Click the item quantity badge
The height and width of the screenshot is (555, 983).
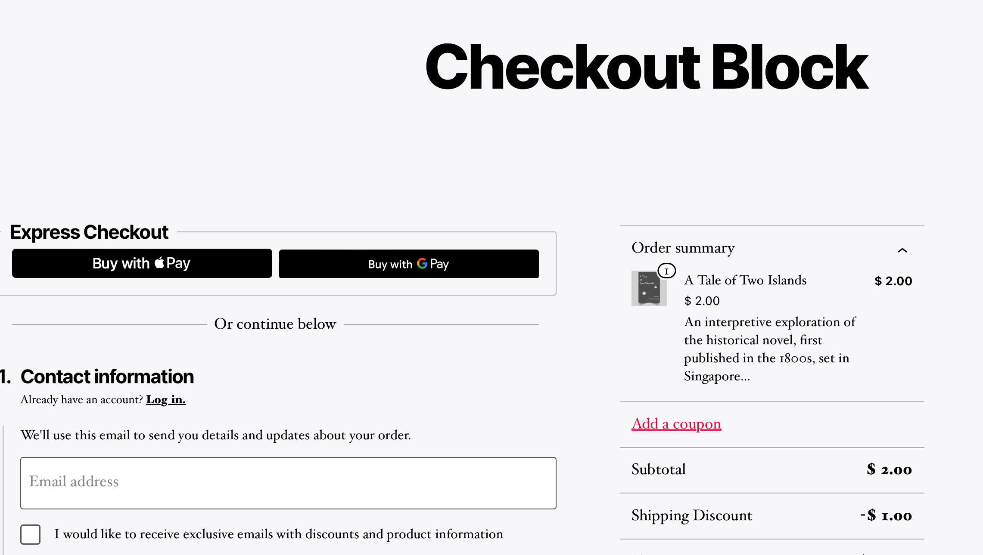pyautogui.click(x=666, y=271)
